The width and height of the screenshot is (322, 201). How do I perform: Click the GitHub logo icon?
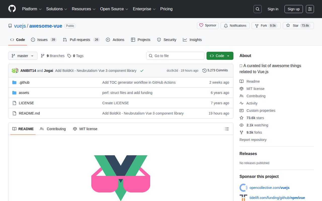click(12, 9)
